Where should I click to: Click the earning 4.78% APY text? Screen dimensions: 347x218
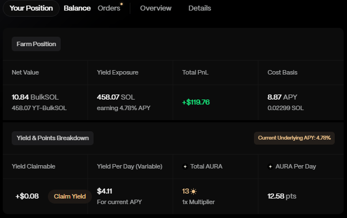click(124, 108)
